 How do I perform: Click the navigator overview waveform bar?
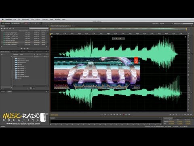118,29
